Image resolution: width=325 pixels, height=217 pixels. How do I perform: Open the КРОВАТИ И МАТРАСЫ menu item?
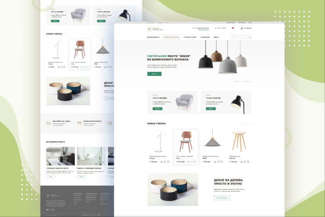[171, 38]
